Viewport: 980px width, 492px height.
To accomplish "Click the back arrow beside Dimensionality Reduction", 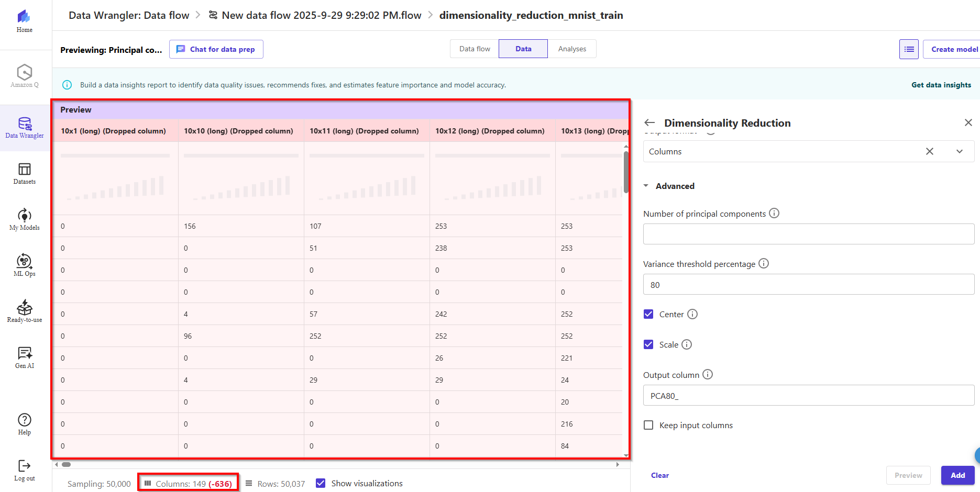I will pyautogui.click(x=650, y=122).
